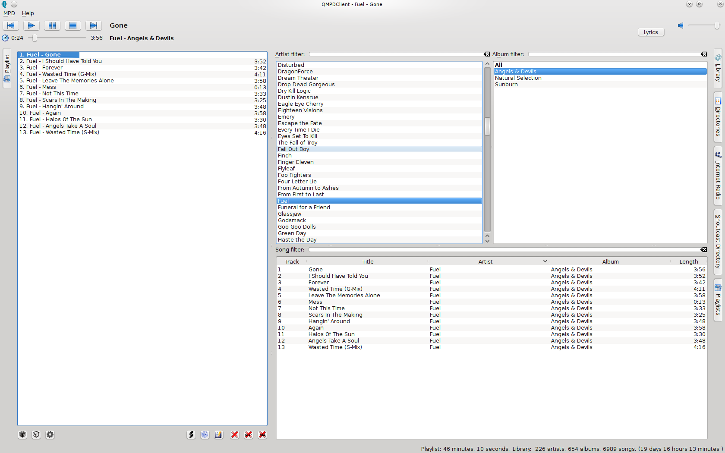Viewport: 725px width, 453px height.
Task: Mute audio via speaker icon
Action: coord(681,25)
